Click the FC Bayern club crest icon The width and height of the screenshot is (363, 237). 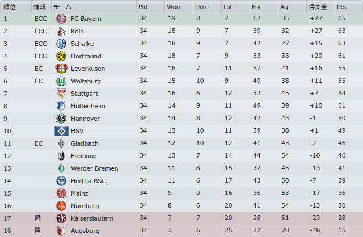(61, 19)
